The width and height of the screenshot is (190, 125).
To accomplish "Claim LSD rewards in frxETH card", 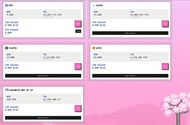I will [x=78, y=66].
